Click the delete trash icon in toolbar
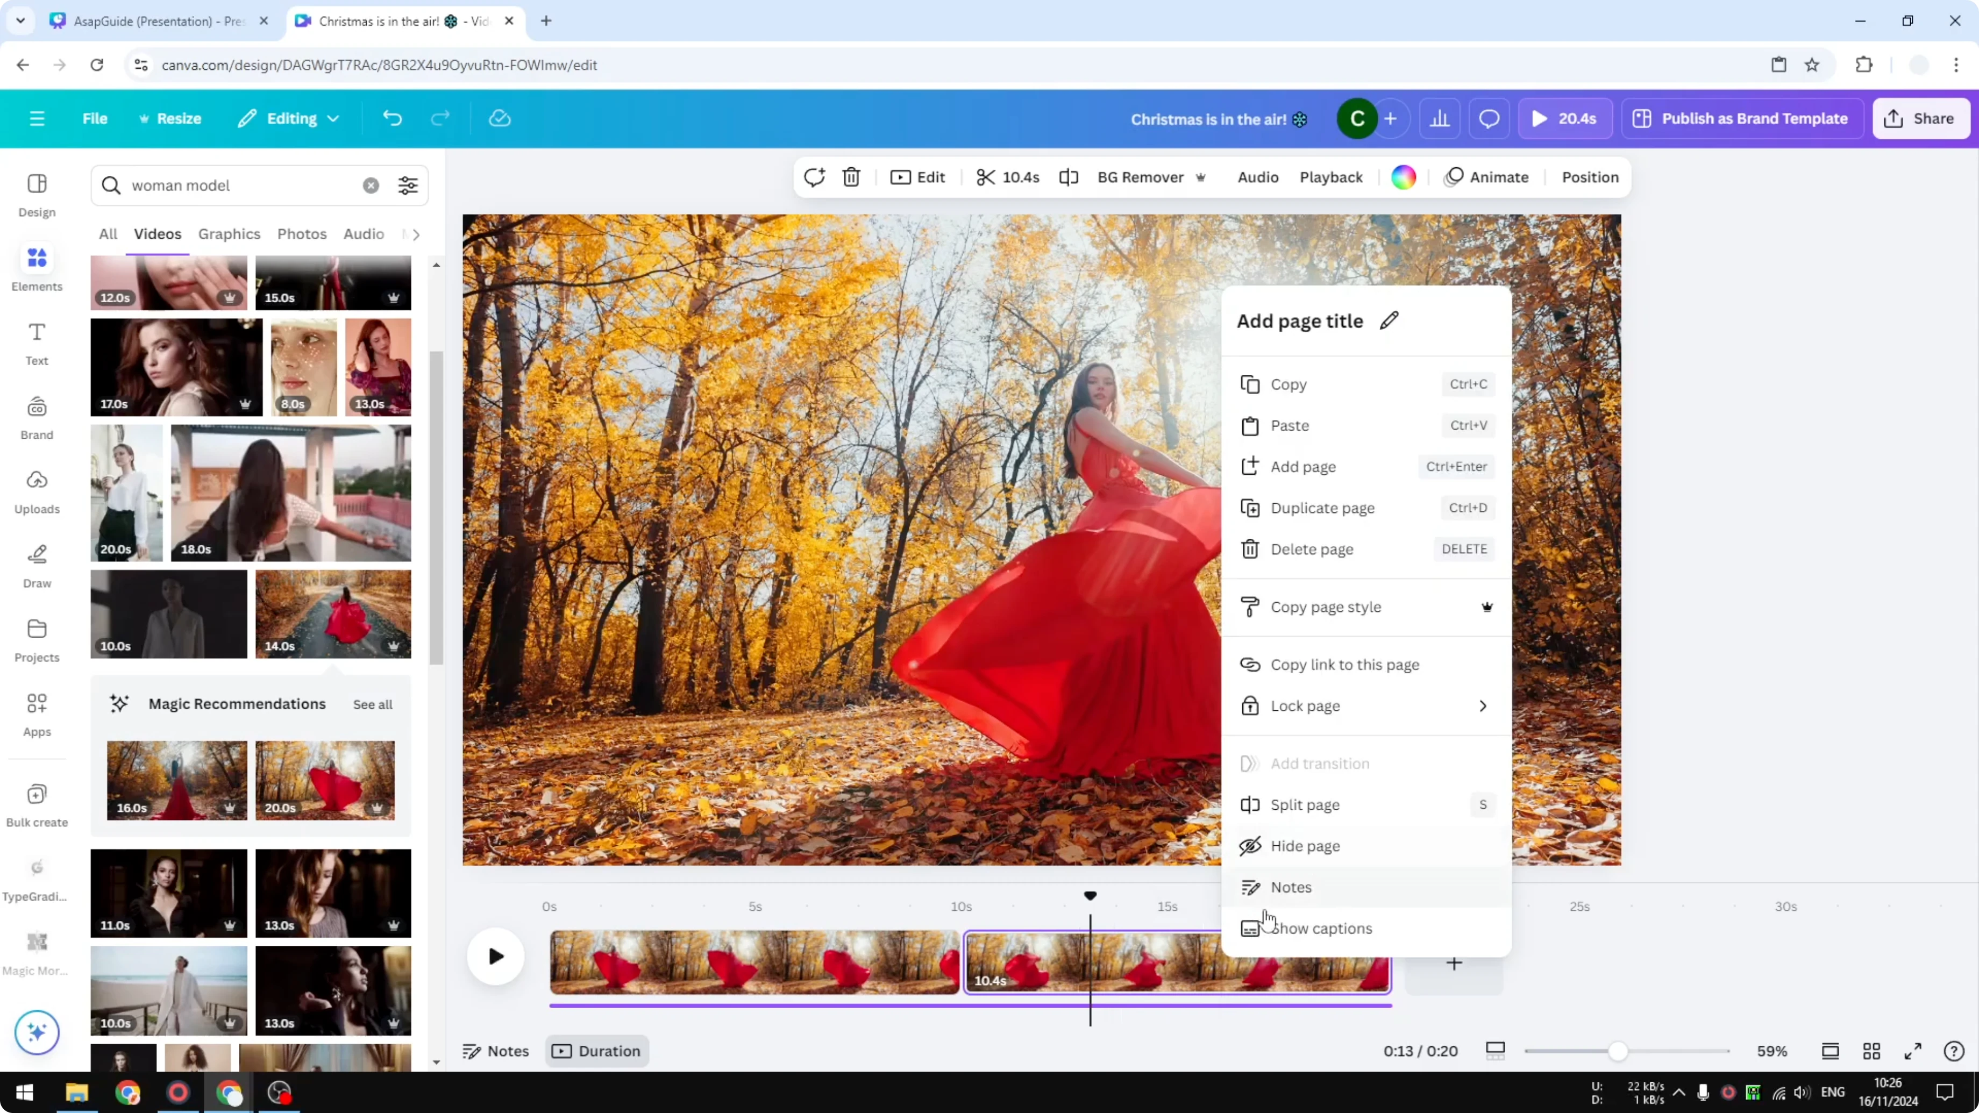Viewport: 1979px width, 1113px height. (851, 177)
